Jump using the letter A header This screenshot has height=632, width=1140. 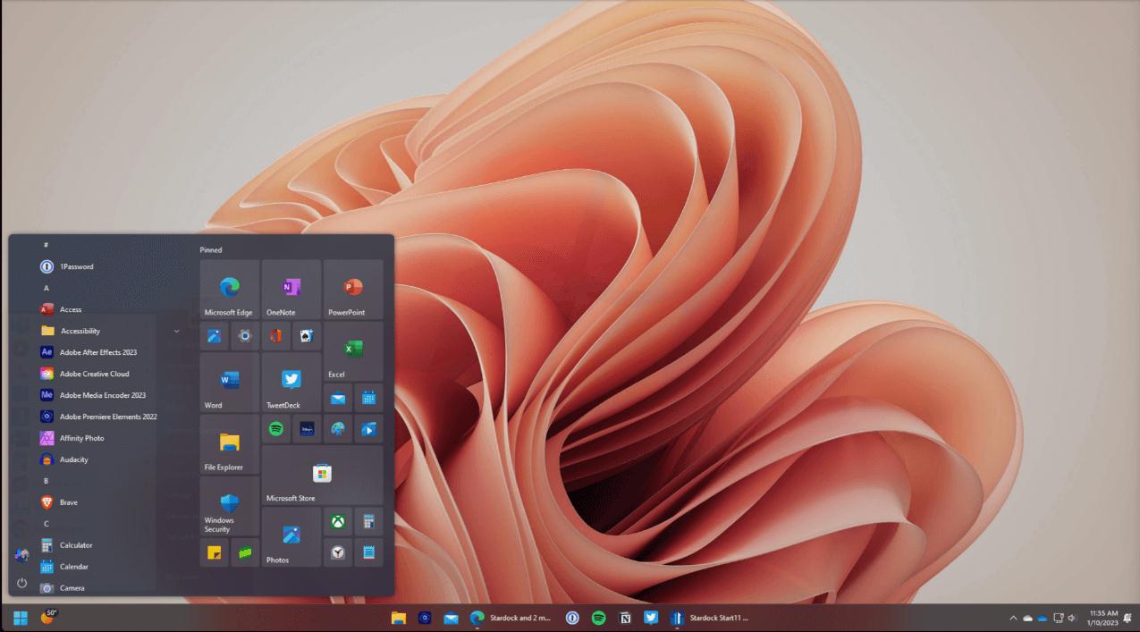click(x=46, y=288)
